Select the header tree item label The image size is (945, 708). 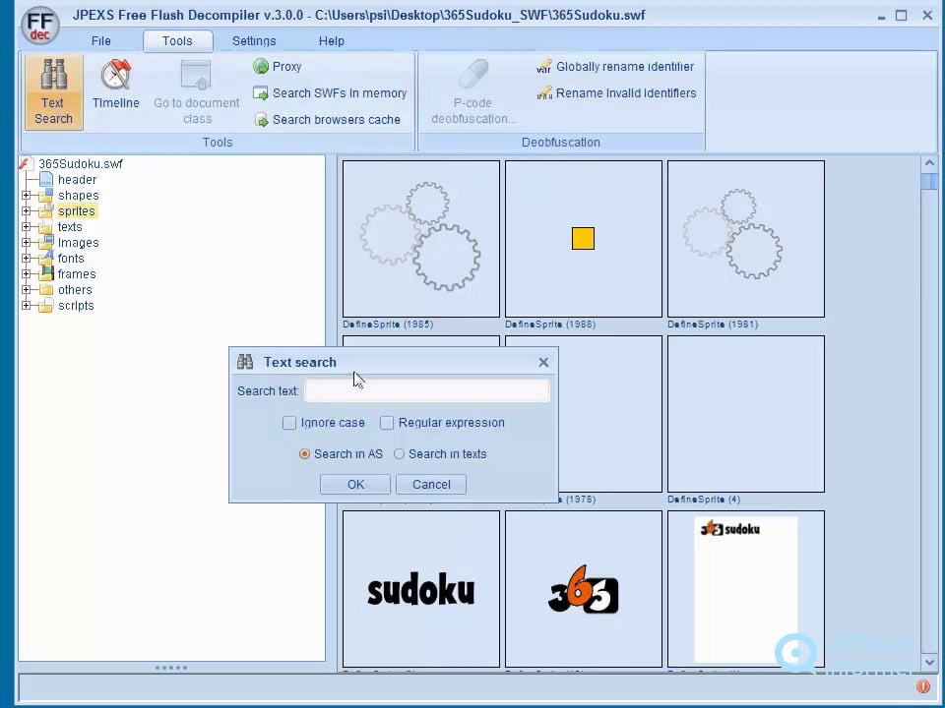pyautogui.click(x=77, y=179)
